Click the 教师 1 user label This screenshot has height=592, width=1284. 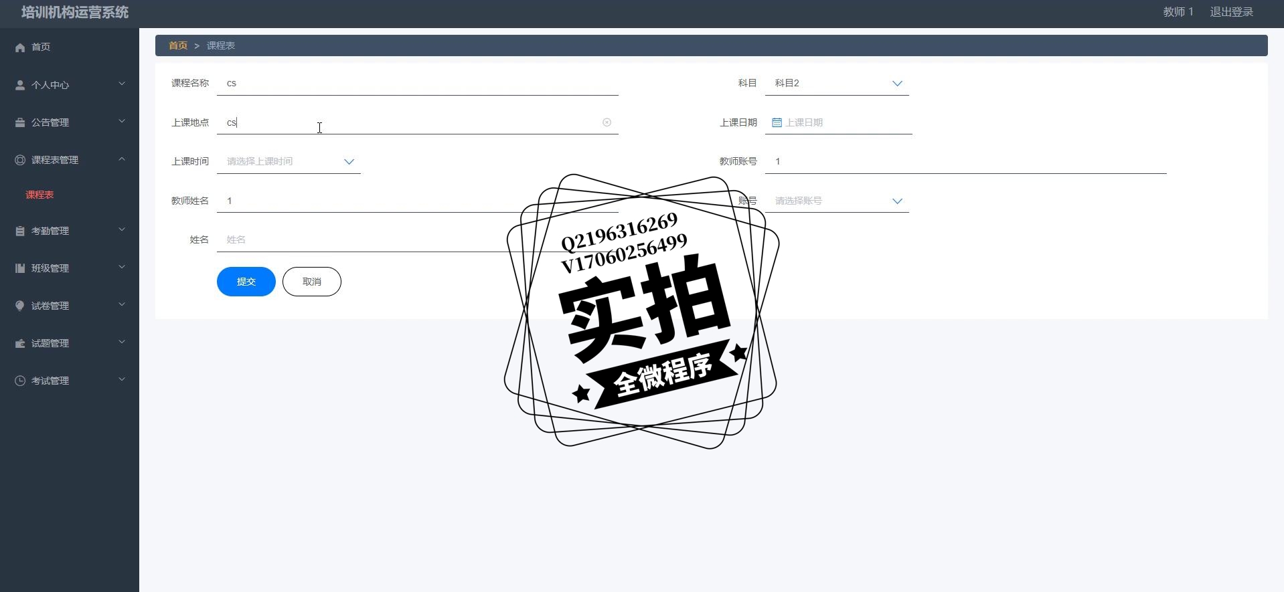tap(1178, 12)
